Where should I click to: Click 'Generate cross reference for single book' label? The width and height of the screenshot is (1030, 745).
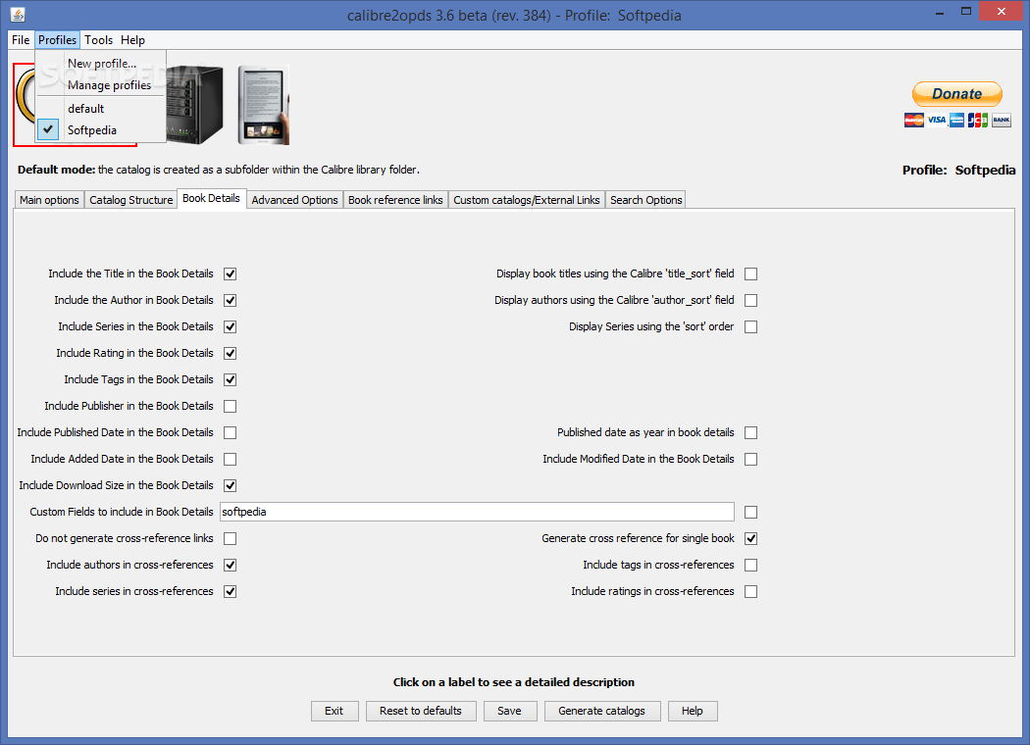pos(638,538)
